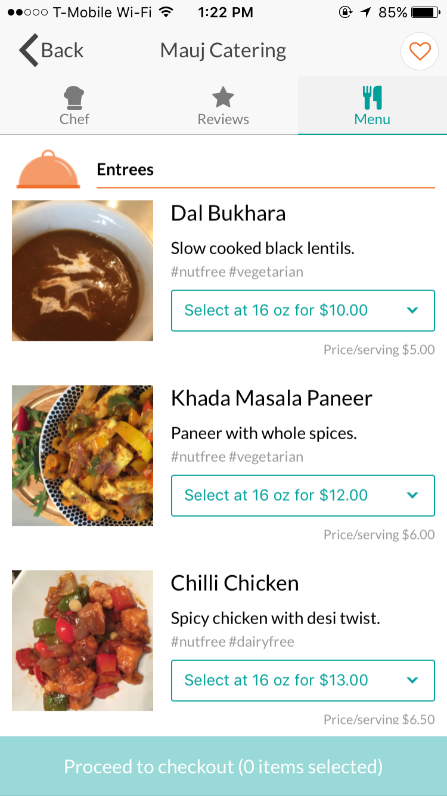Image resolution: width=447 pixels, height=796 pixels.
Task: View the Dal Bukhara photo
Action: pos(82,271)
